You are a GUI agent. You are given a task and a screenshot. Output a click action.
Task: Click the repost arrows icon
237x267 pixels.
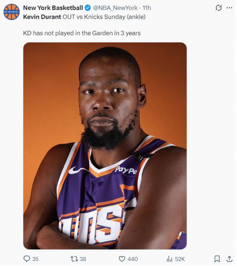coord(74,259)
